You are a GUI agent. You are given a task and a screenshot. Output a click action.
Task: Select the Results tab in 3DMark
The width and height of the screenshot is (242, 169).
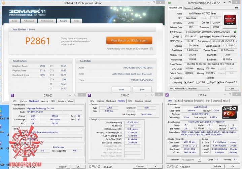[x=64, y=21]
